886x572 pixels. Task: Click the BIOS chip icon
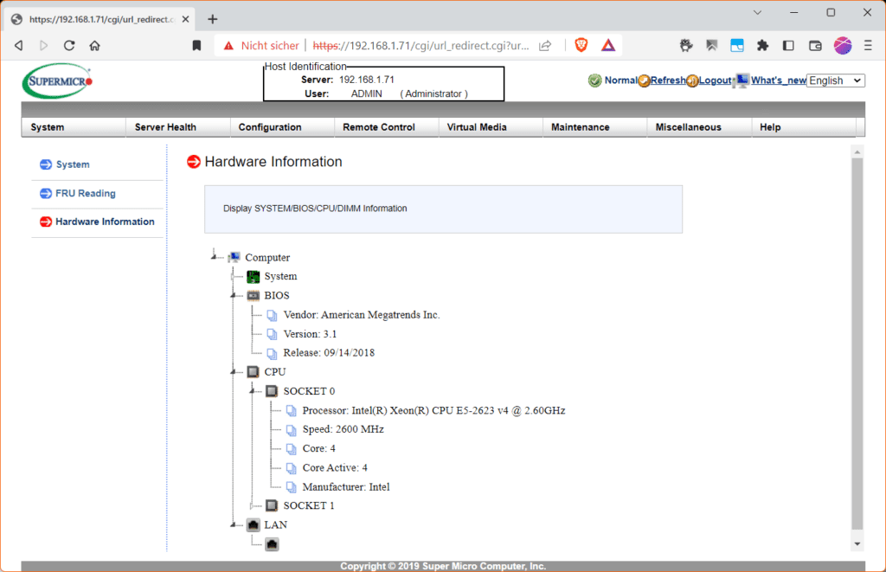pos(254,296)
